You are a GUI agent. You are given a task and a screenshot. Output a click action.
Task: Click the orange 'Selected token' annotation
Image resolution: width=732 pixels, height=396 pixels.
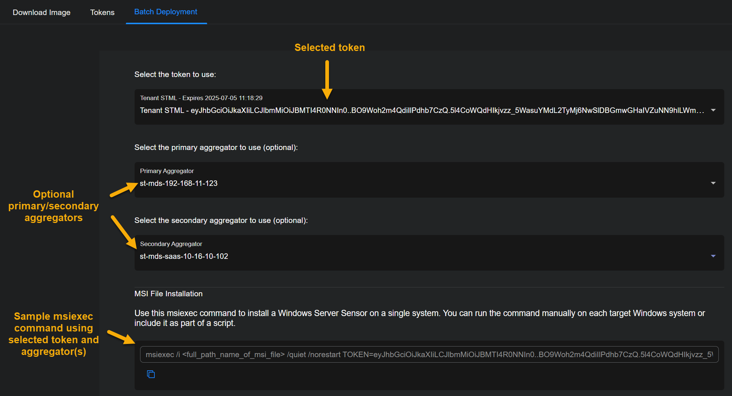click(329, 48)
